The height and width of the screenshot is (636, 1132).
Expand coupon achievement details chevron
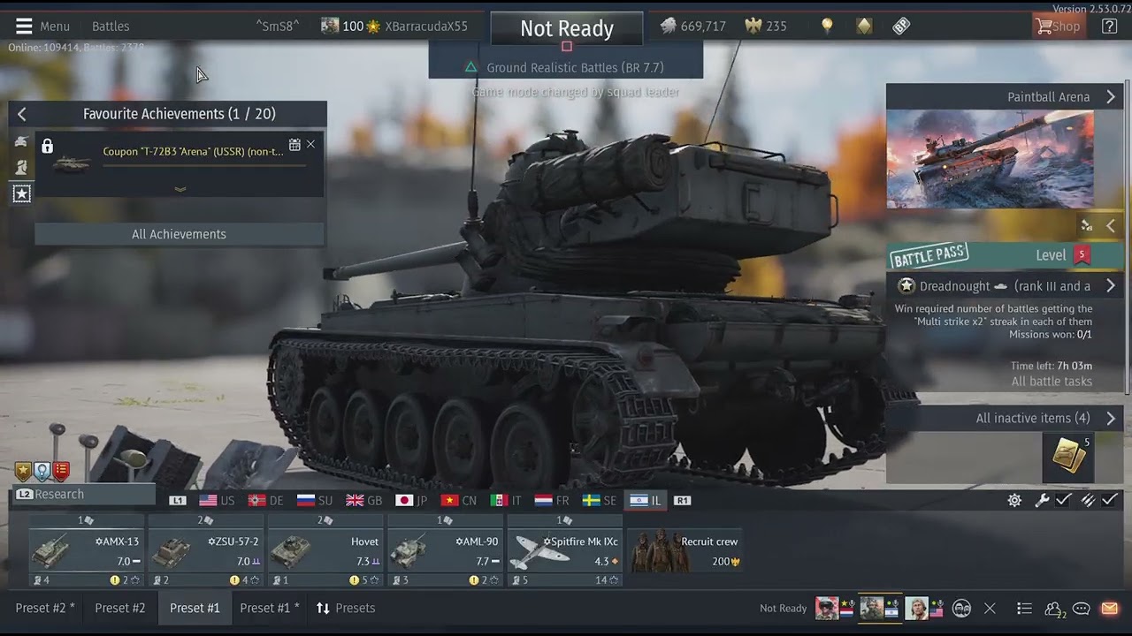click(180, 189)
